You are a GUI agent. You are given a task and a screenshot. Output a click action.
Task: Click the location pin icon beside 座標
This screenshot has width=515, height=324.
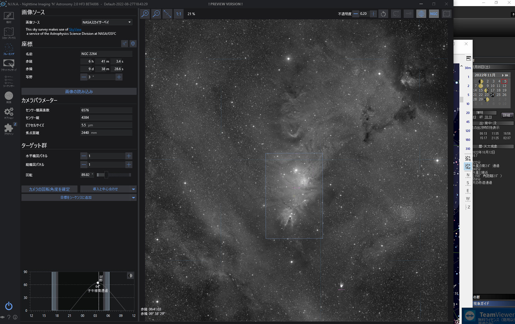click(x=133, y=44)
